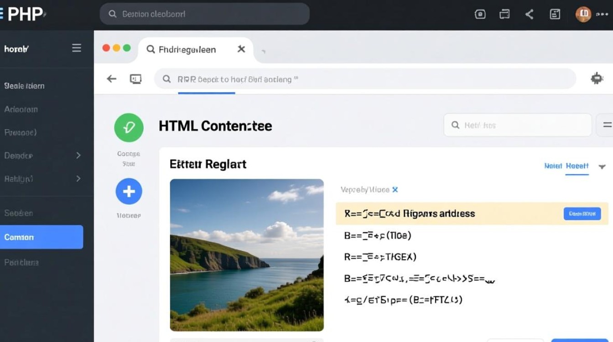The width and height of the screenshot is (613, 342).
Task: Switch to the underlined Heeelt tab
Action: tap(577, 166)
